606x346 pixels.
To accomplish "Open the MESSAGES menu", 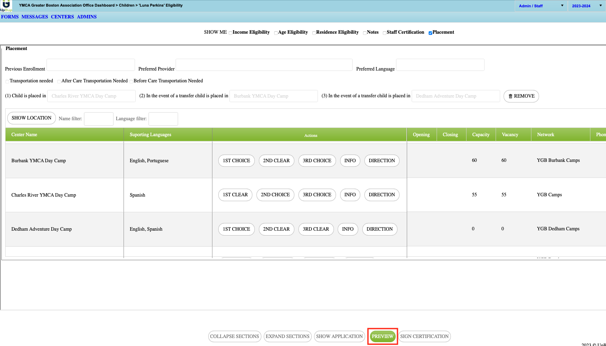I will click(35, 17).
